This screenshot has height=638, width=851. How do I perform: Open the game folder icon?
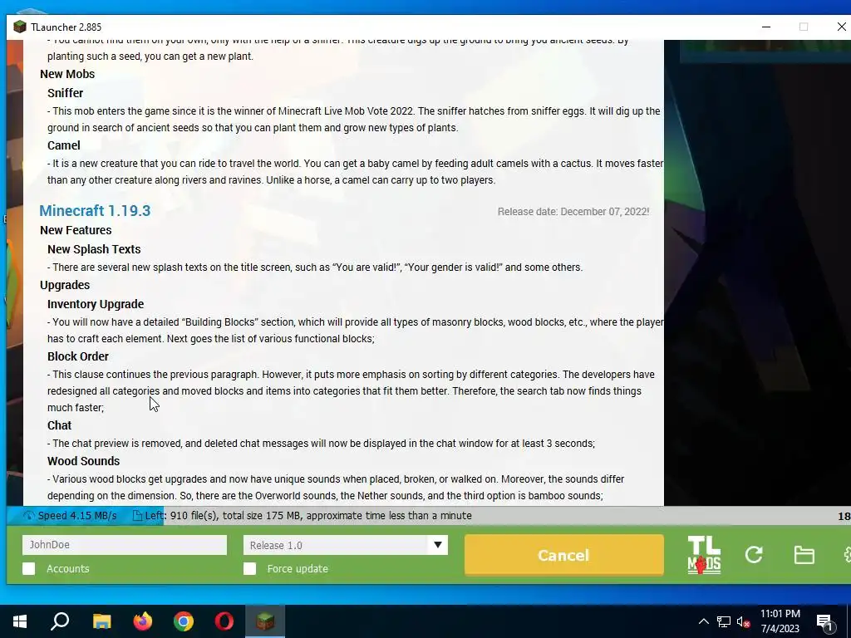(x=804, y=555)
